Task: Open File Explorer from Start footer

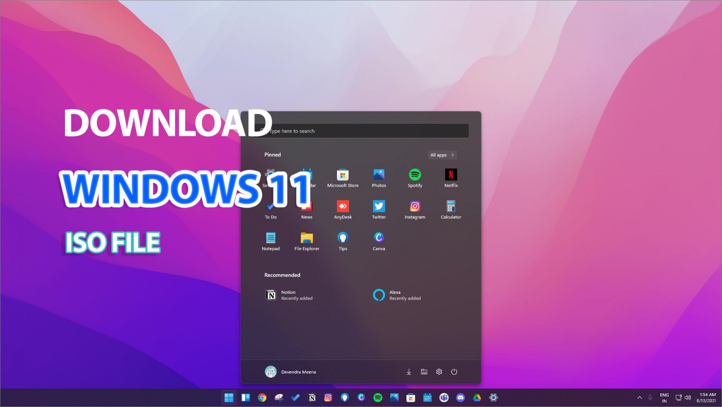Action: pos(424,372)
